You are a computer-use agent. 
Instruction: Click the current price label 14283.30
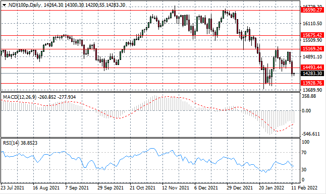click(x=312, y=74)
